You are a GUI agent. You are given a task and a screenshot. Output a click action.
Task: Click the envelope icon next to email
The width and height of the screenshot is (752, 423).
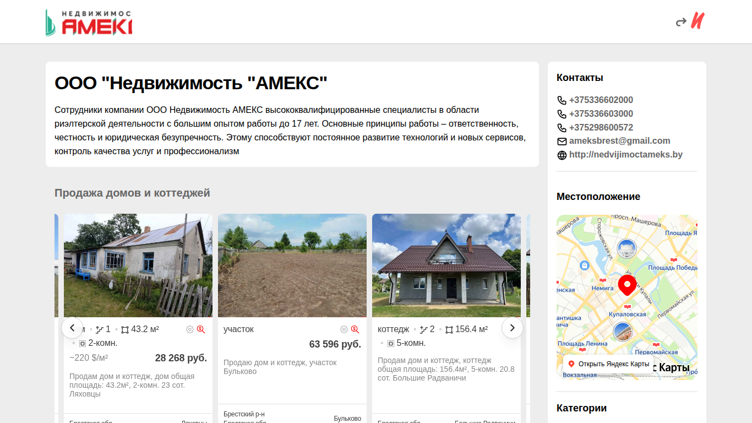562,142
